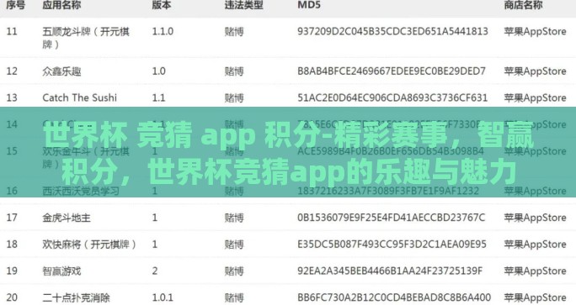This screenshot has width=576, height=305.
Task: Select MD5 92EA2A345BEB4466B1AA24F23725139F
Action: point(390,271)
